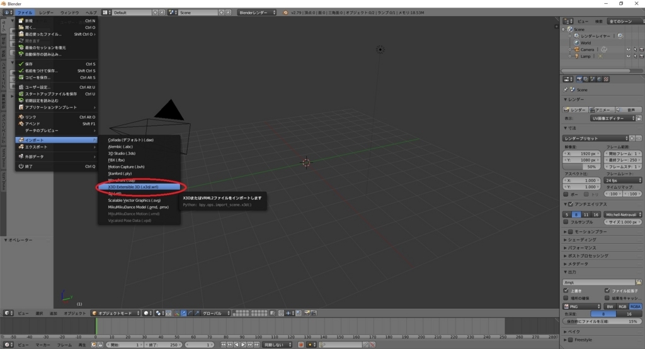Screen dimensions: 645x349
Task: Uncheck the ファイル拡張子 checkbox
Action: tap(607, 291)
